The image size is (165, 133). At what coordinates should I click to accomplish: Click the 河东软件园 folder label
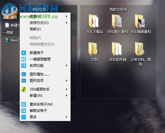pos(117,60)
